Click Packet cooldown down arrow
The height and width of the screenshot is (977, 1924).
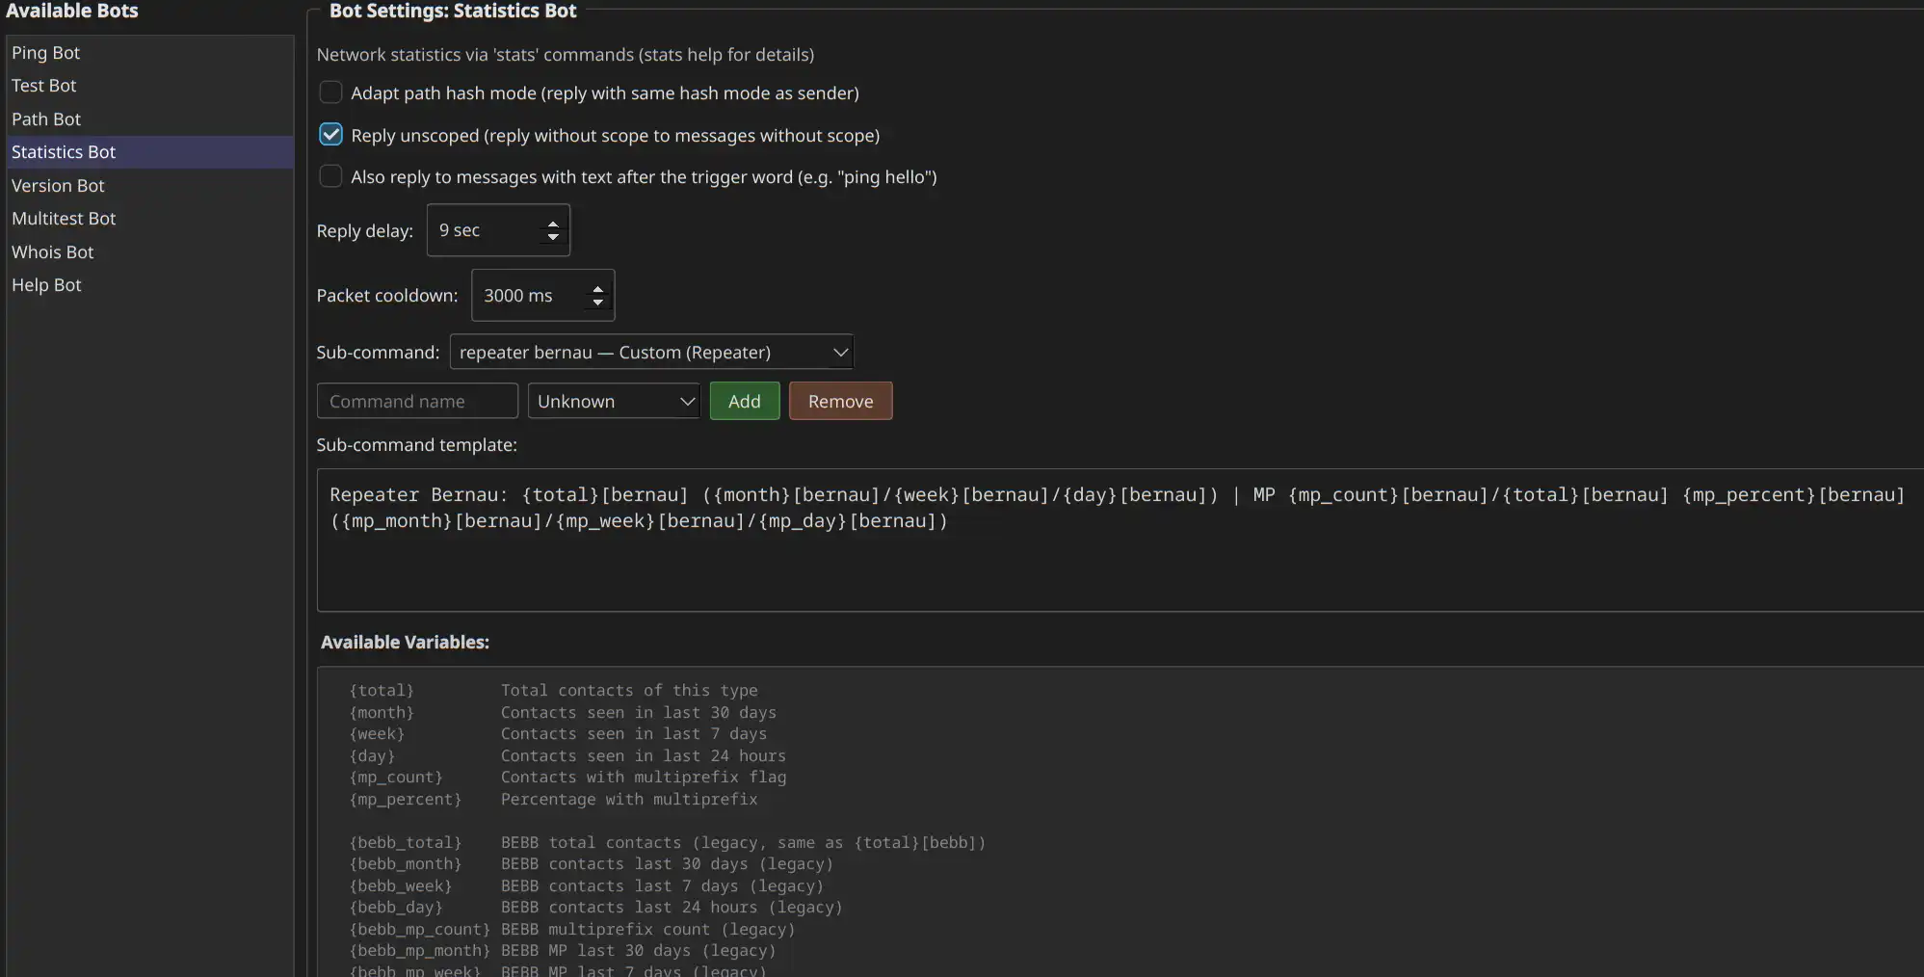[x=597, y=303]
